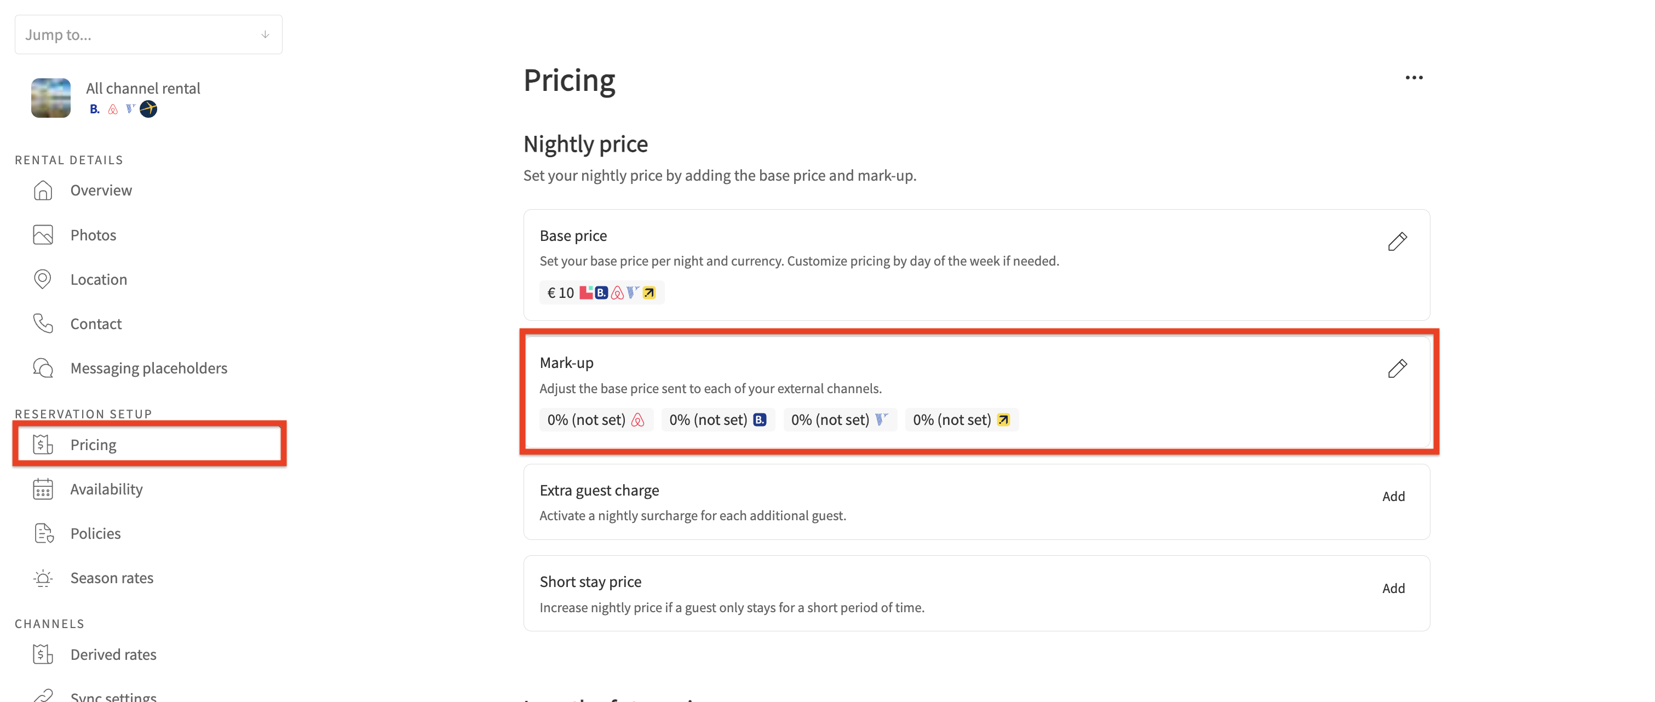Open Messaging placeholders section
Image resolution: width=1655 pixels, height=702 pixels.
tap(148, 368)
